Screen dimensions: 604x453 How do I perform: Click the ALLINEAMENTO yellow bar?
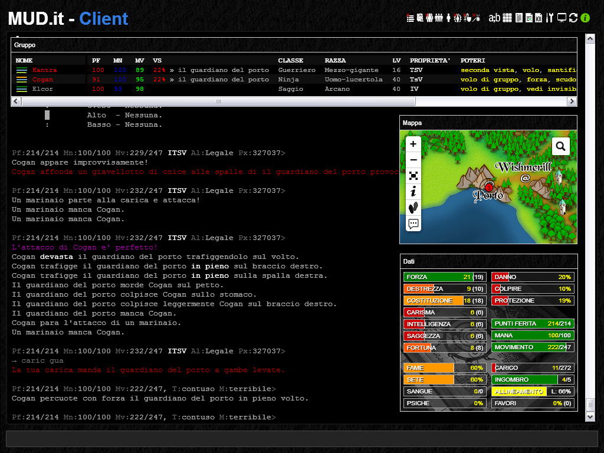coord(533,392)
